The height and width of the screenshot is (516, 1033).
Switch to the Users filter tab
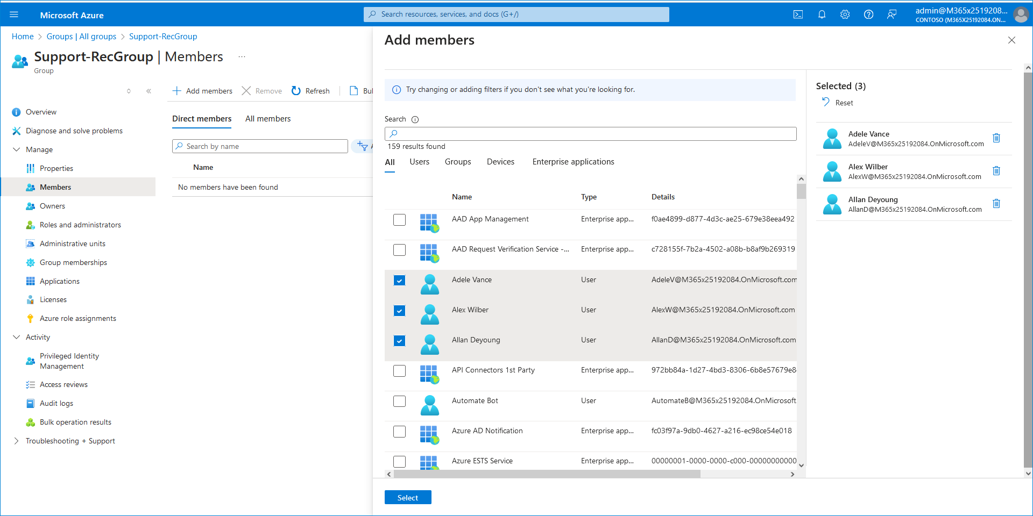pos(419,162)
